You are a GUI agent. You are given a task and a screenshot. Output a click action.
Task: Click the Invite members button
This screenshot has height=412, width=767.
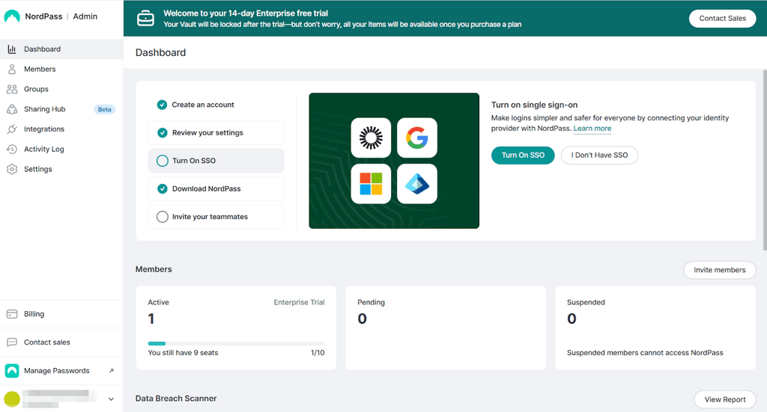720,270
